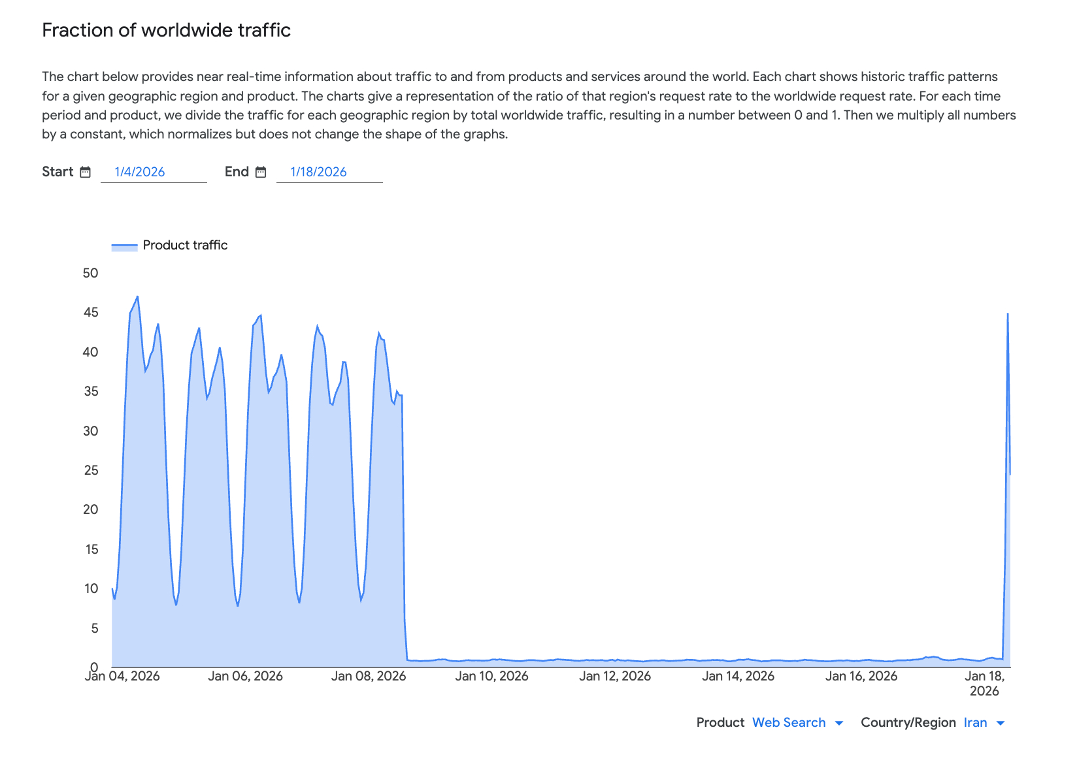Click the Fraction of worldwide traffic heading

[x=166, y=30]
